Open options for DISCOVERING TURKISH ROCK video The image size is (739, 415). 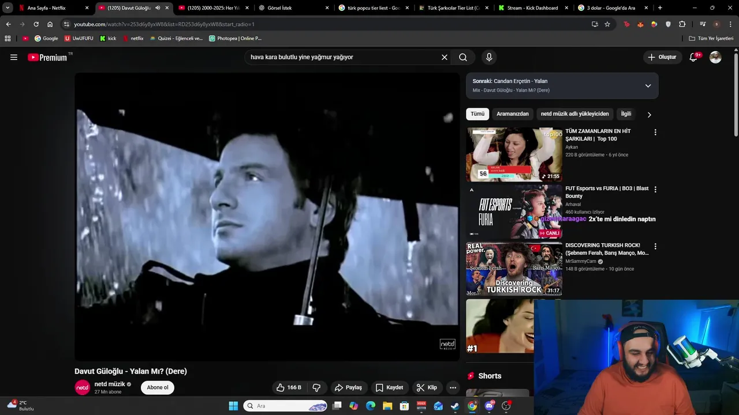(x=655, y=246)
